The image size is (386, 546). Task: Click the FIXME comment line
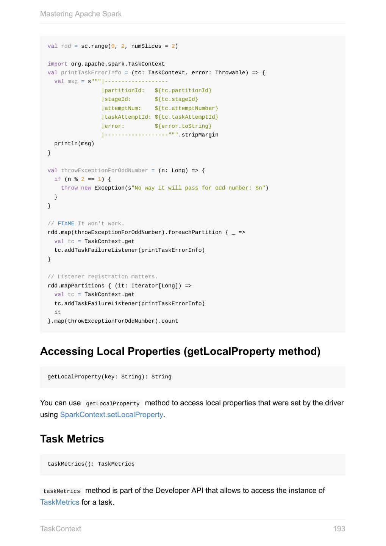tap(86, 224)
